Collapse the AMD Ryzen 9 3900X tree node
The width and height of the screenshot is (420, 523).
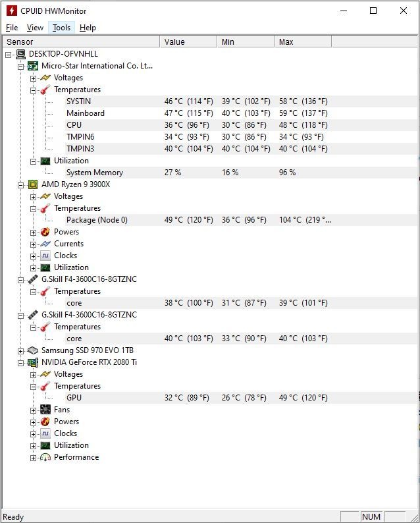coord(20,186)
